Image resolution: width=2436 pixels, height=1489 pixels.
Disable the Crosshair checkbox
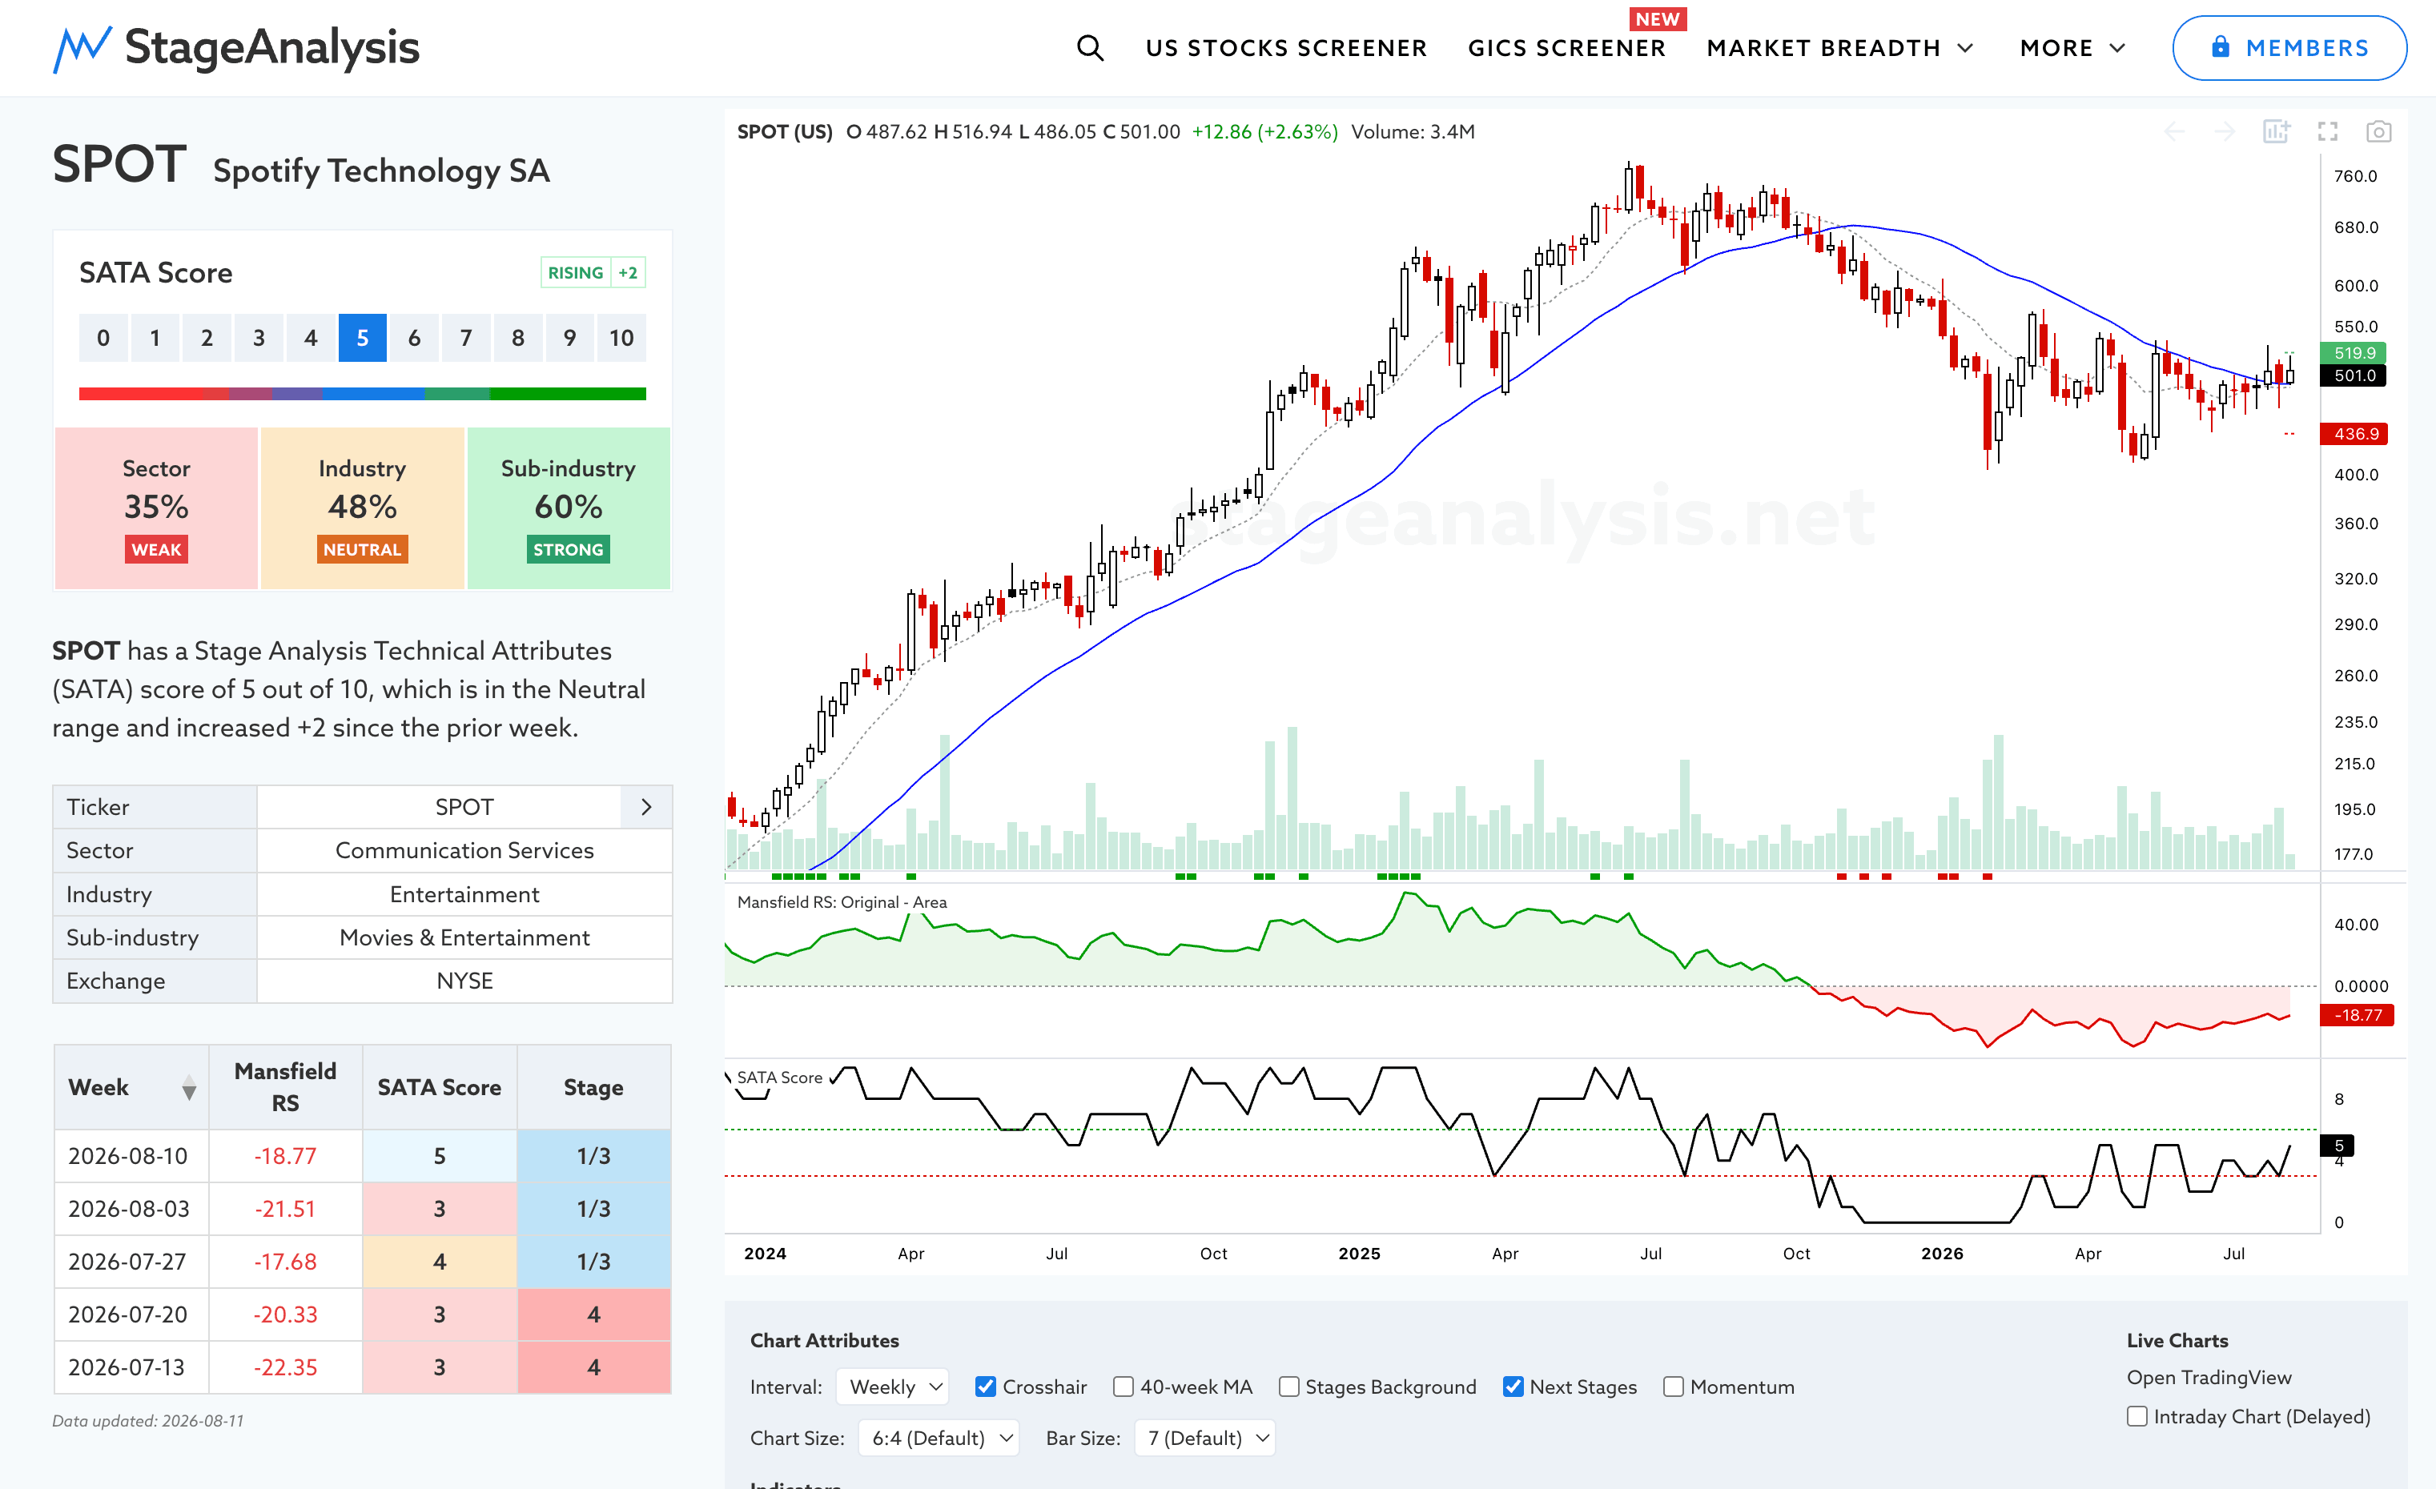[985, 1387]
